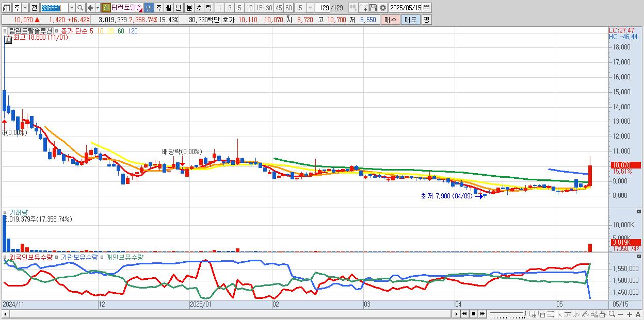Screen dimensions: 644x320
Task: Select the 1 interval button
Action: coord(220,8)
